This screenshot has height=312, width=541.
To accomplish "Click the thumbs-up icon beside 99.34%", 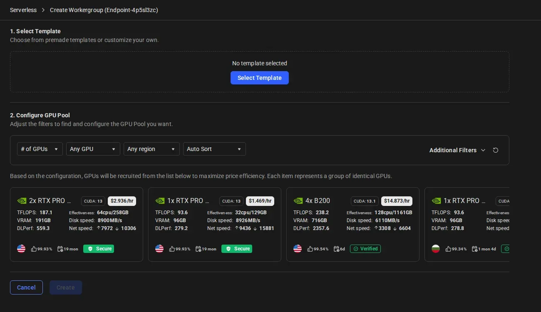I will [x=448, y=249].
